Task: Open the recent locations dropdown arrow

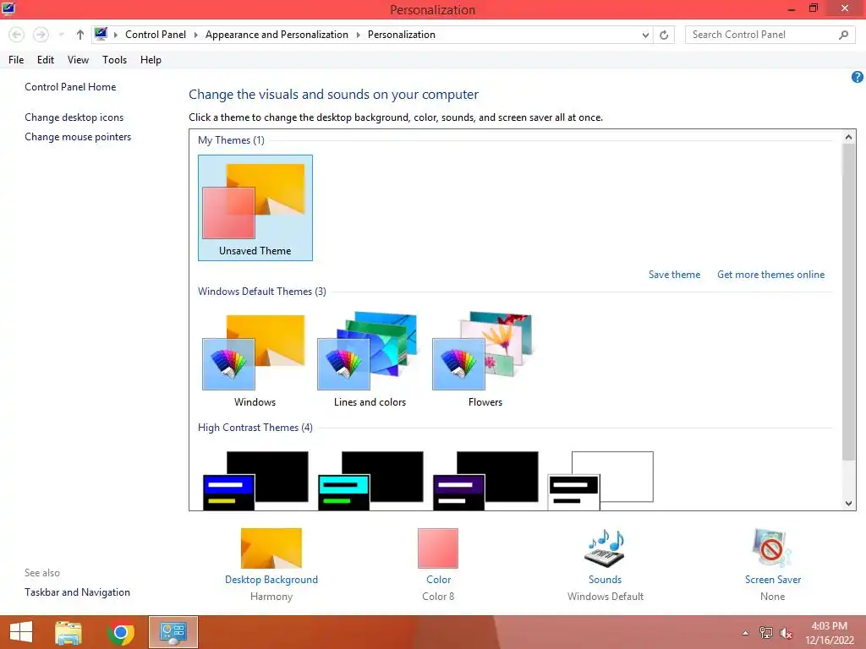Action: [61, 35]
